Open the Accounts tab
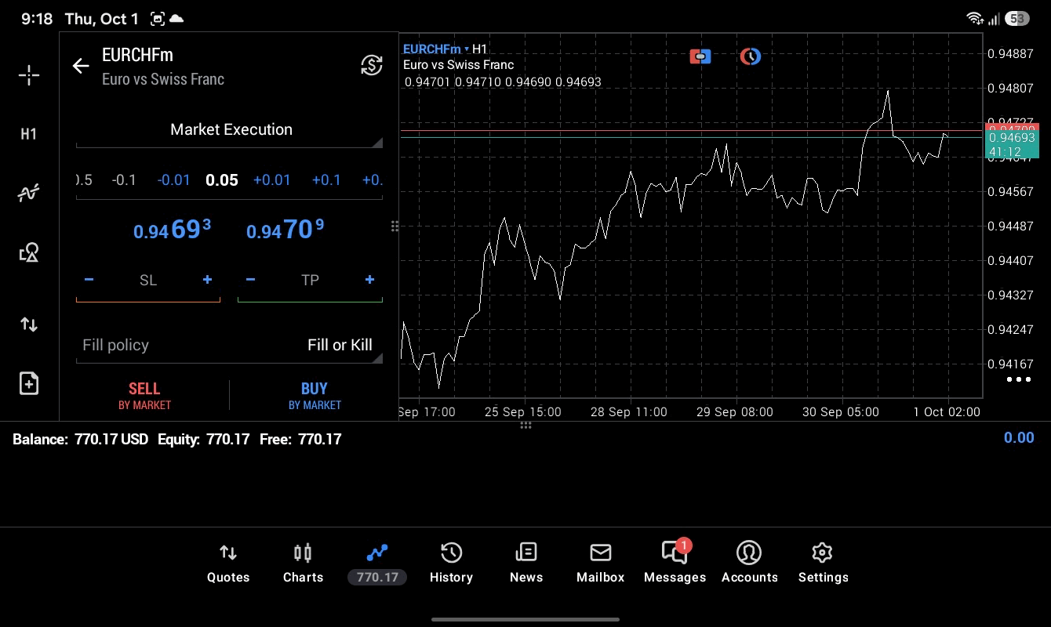The height and width of the screenshot is (627, 1051). tap(749, 564)
